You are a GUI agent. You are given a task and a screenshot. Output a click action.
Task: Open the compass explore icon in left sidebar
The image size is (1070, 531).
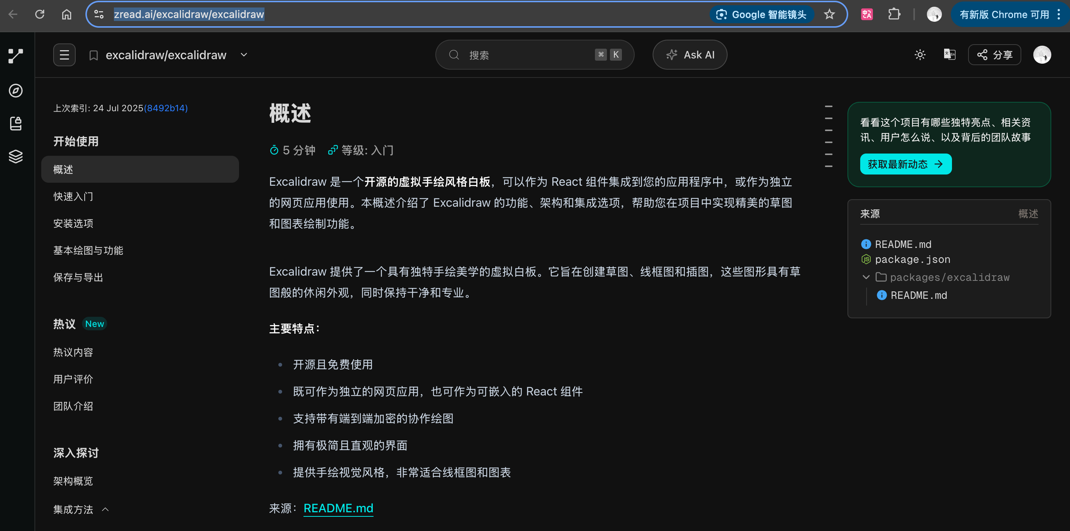point(15,91)
